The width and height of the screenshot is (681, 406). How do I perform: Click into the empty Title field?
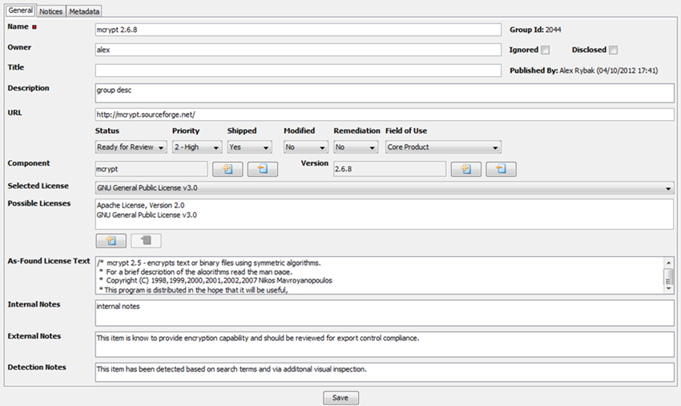pos(297,71)
